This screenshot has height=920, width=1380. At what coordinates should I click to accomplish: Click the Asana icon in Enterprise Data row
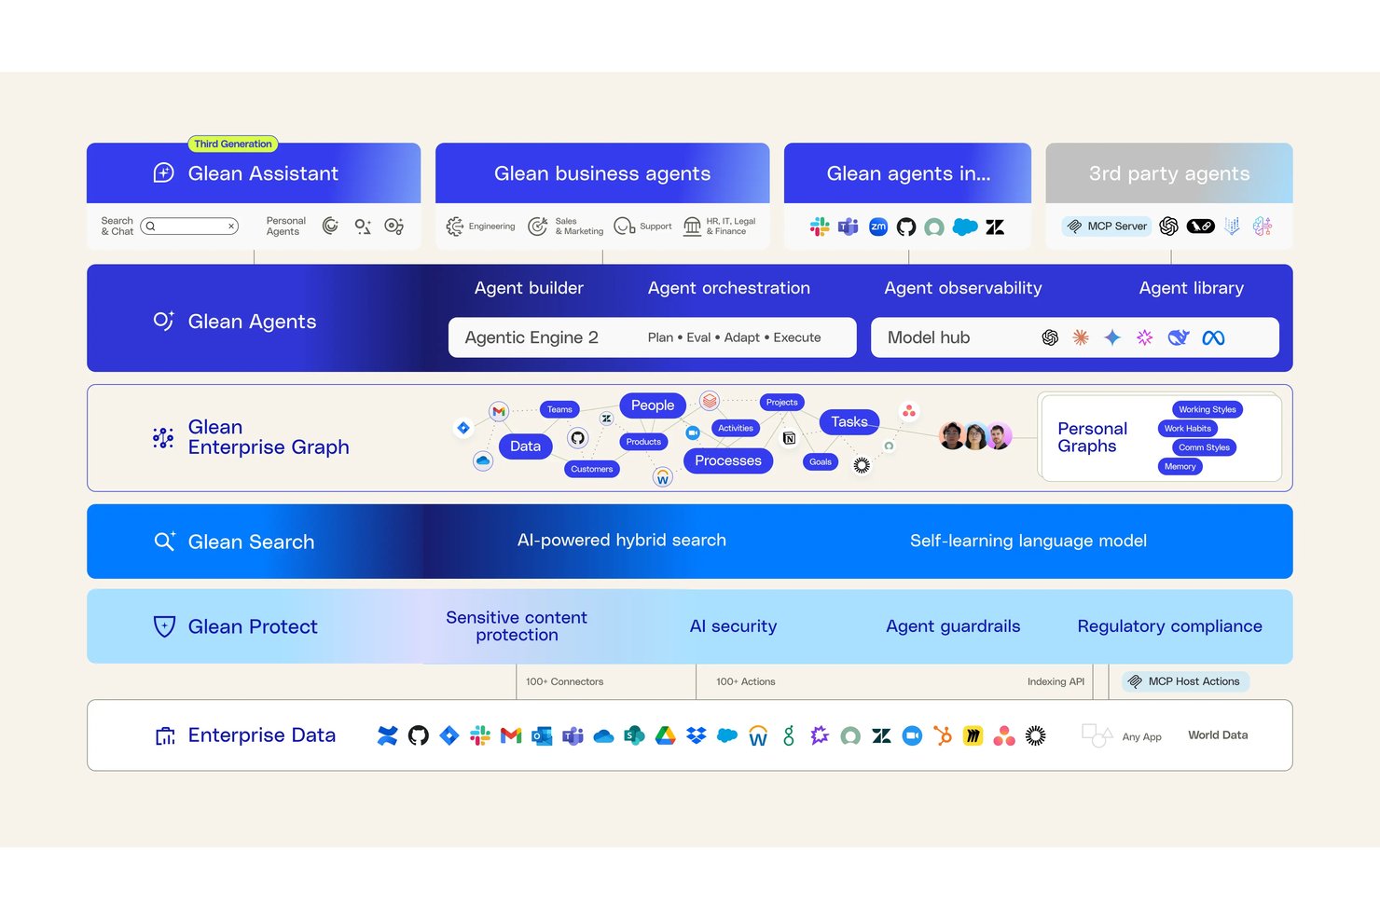point(1004,735)
